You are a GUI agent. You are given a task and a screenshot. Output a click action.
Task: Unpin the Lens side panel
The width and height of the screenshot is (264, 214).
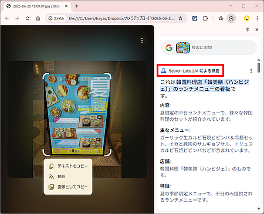pyautogui.click(x=248, y=30)
